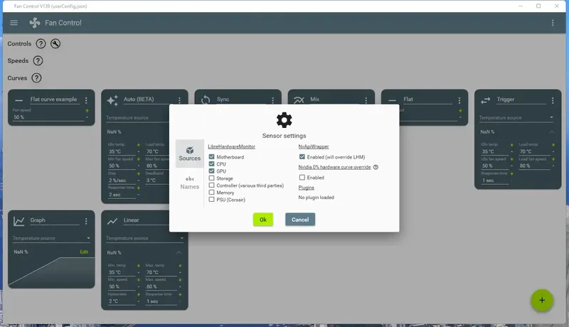Open Temperature source dropdown in Graph card
The image size is (569, 327).
tap(51, 238)
